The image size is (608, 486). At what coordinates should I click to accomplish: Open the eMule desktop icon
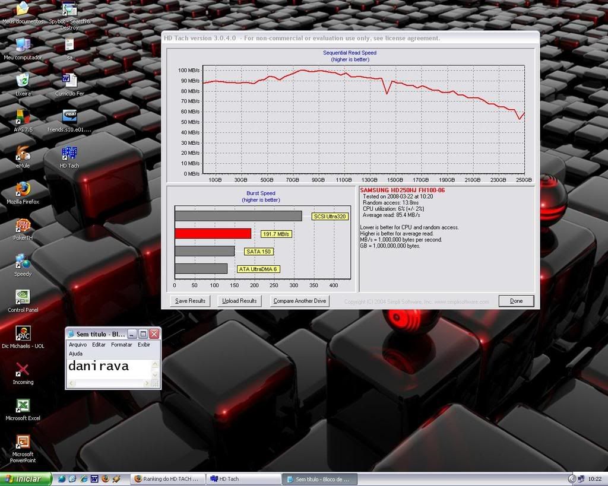(x=23, y=154)
